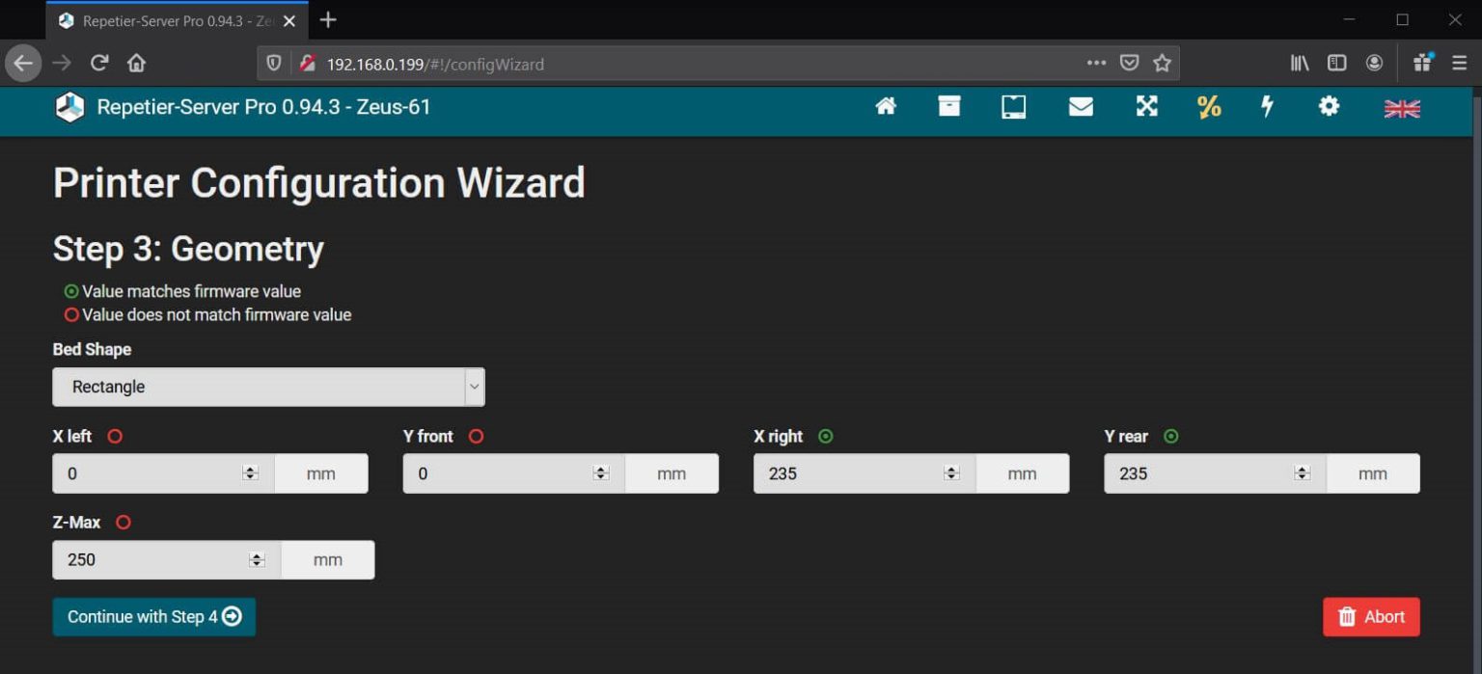
Task: Click the red indicator next to Z-Max
Action: pos(122,522)
